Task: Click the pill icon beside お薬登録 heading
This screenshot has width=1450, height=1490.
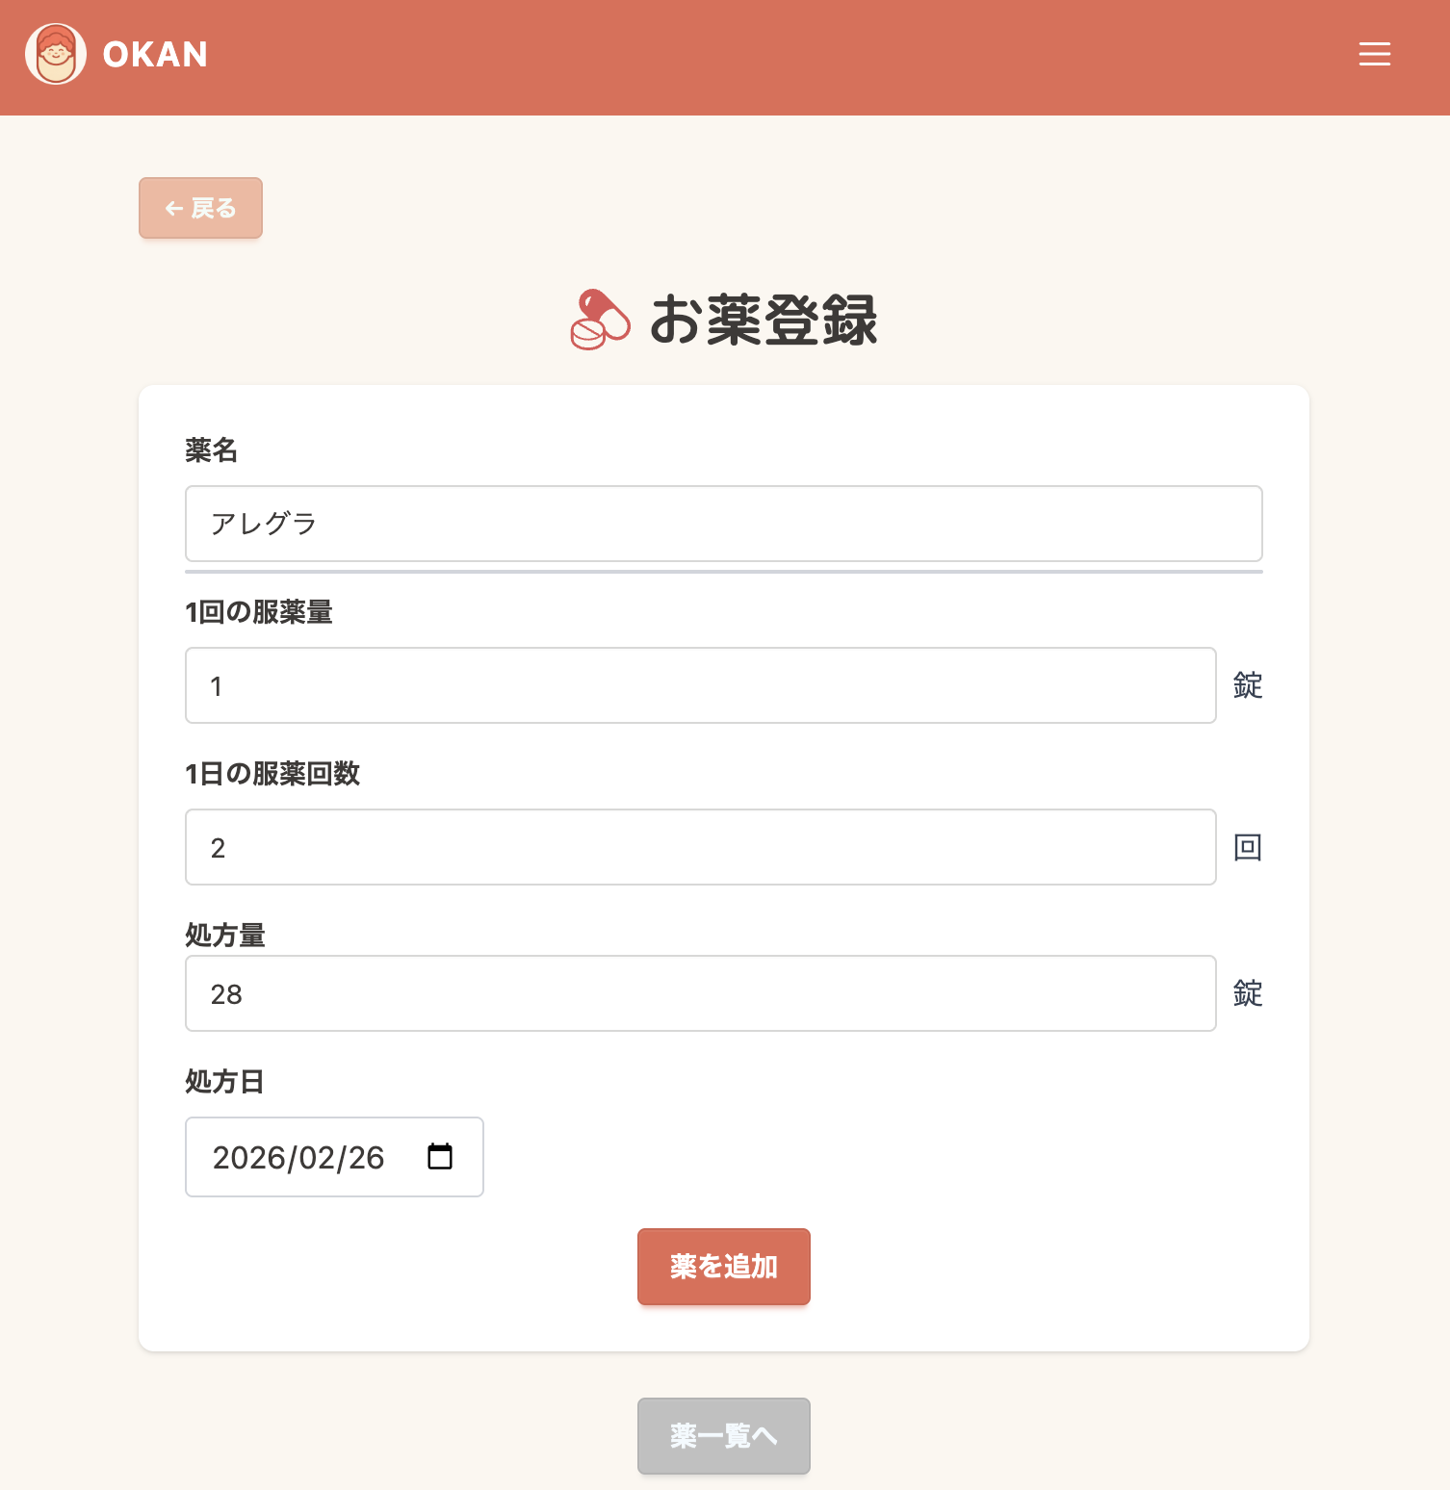Action: [599, 319]
